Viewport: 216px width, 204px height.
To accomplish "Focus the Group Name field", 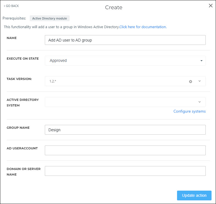I will 125,130.
